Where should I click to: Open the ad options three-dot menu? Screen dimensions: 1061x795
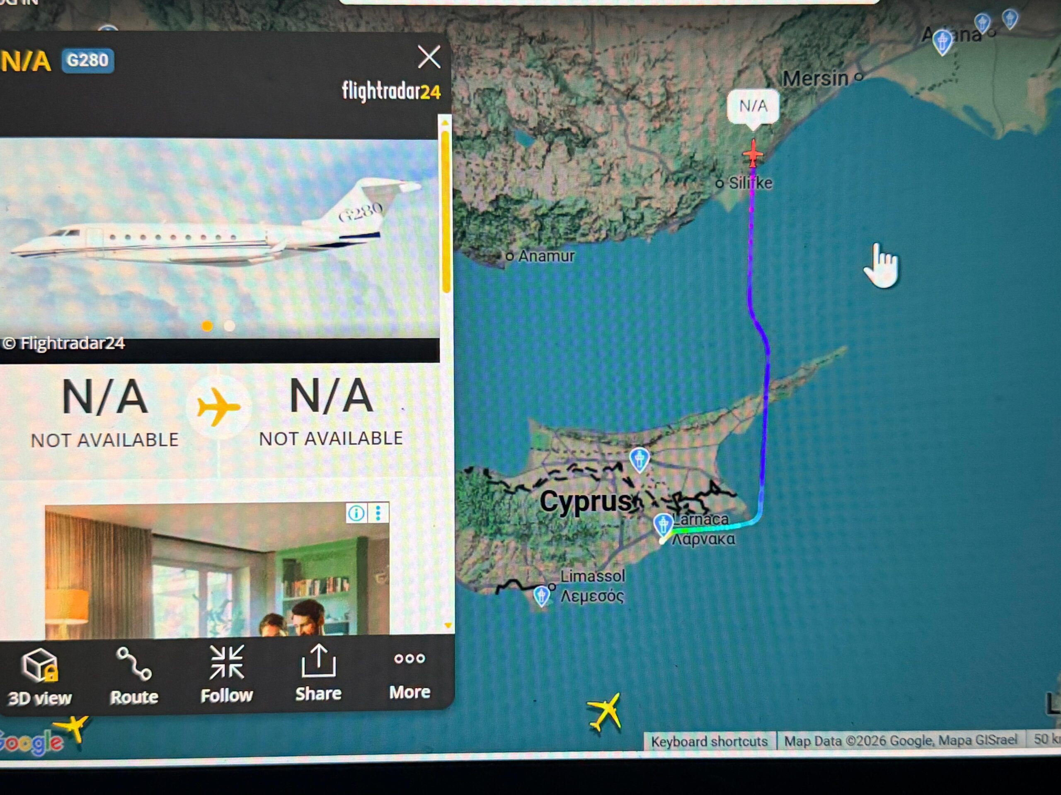tap(378, 513)
